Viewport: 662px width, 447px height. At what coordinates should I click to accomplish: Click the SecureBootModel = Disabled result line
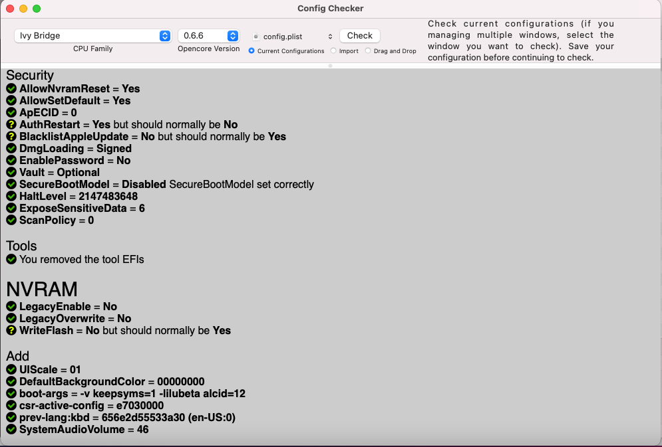[167, 184]
